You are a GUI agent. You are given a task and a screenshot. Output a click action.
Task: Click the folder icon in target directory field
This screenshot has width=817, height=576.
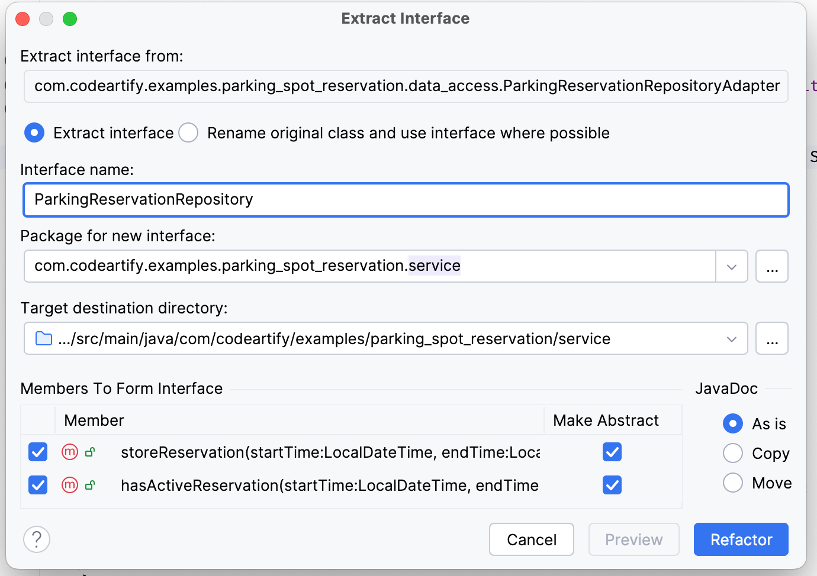[x=44, y=339]
